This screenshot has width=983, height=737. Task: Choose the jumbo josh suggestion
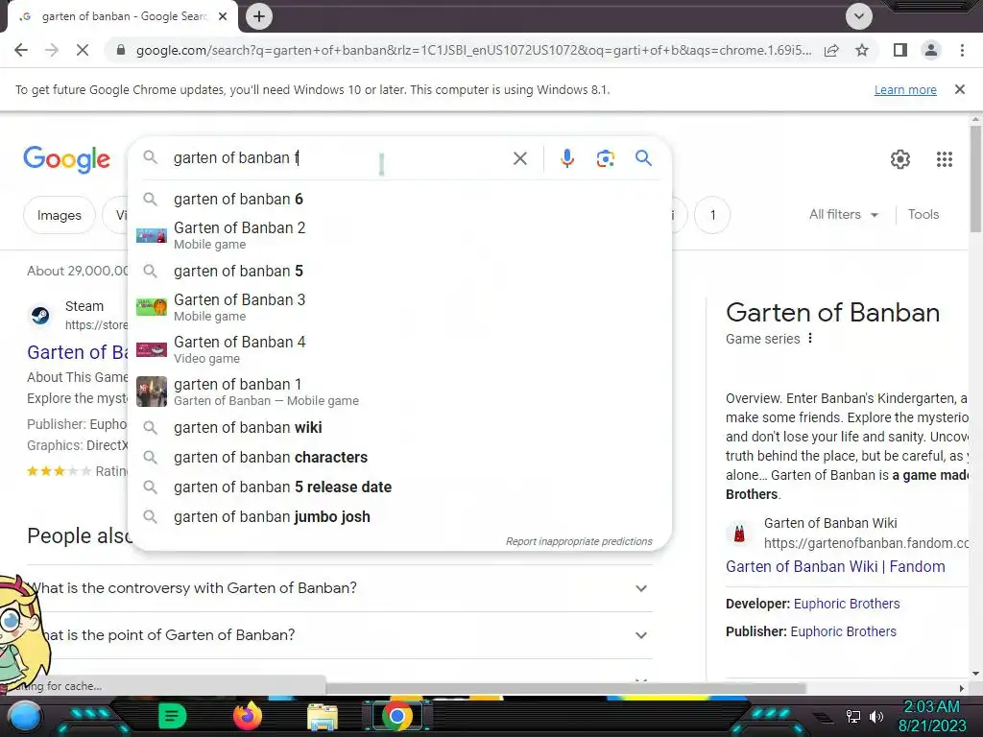(399, 516)
